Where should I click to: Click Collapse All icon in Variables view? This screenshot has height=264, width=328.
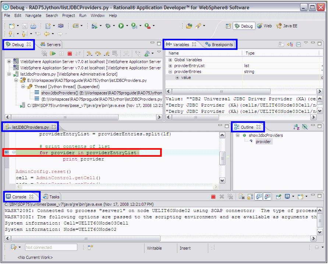pos(299,44)
